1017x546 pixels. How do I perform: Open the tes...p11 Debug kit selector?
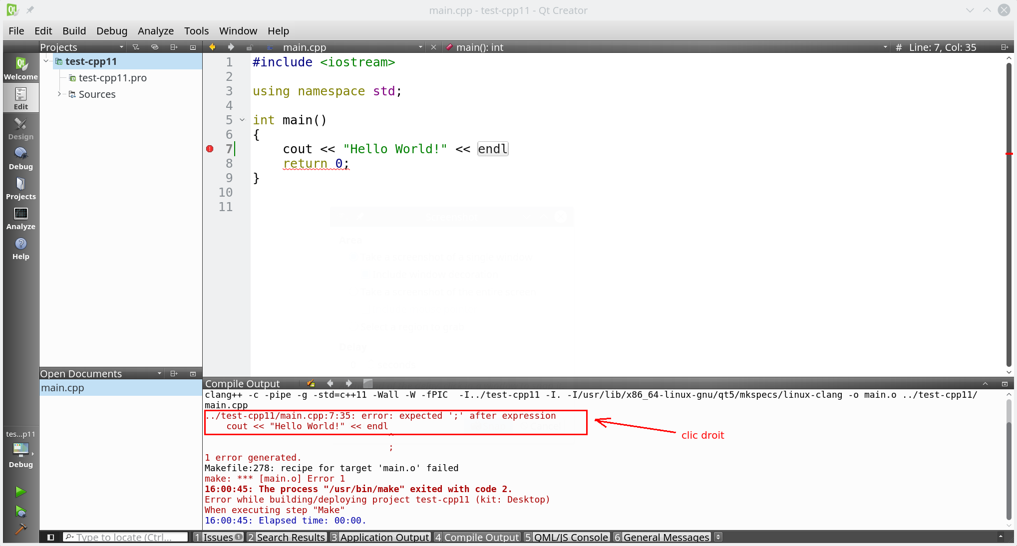21,449
